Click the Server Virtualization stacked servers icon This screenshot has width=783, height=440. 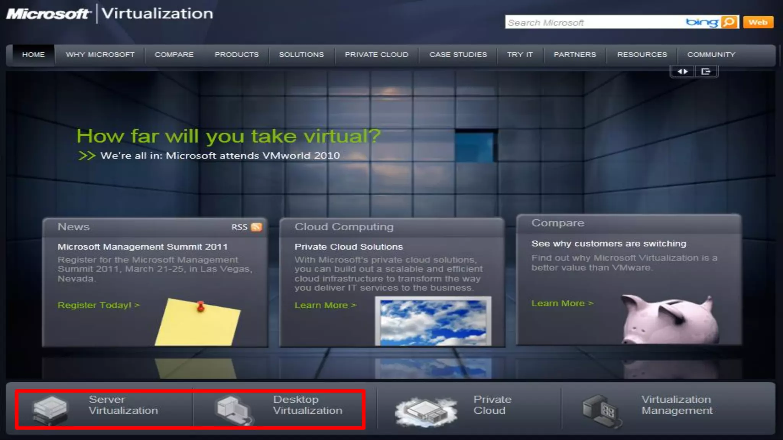pyautogui.click(x=50, y=409)
